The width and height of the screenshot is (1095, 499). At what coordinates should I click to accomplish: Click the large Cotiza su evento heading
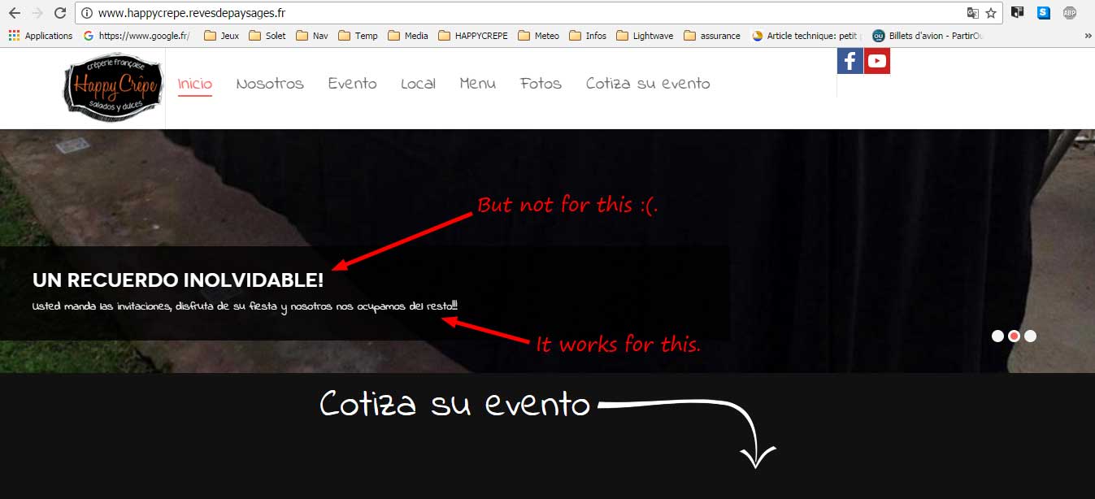click(454, 404)
